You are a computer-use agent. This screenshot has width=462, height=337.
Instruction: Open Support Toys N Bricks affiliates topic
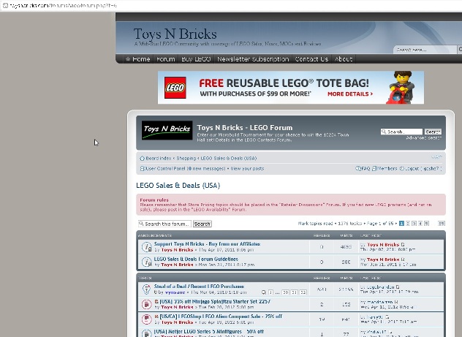tap(207, 244)
